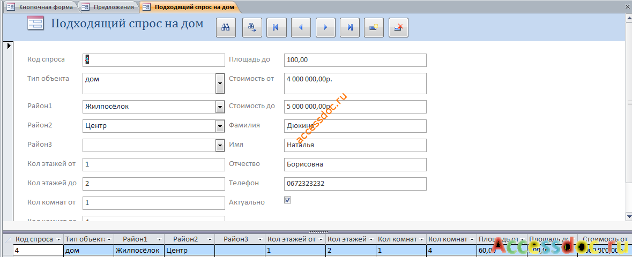Screen dimensions: 632x257
Task: Click the Кол этажей от field in the form
Action: [153, 165]
